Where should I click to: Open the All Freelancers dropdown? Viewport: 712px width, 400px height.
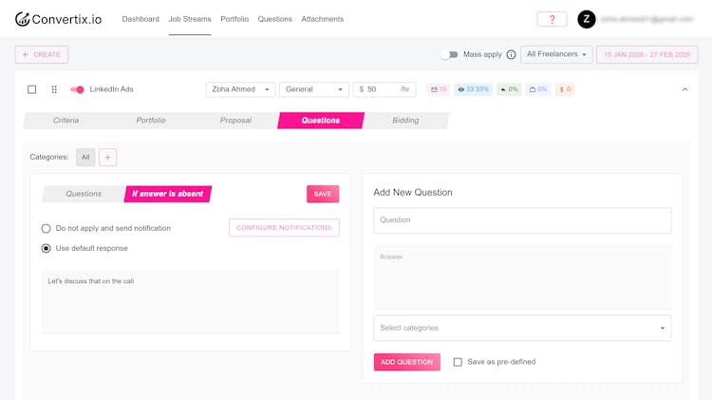(556, 55)
